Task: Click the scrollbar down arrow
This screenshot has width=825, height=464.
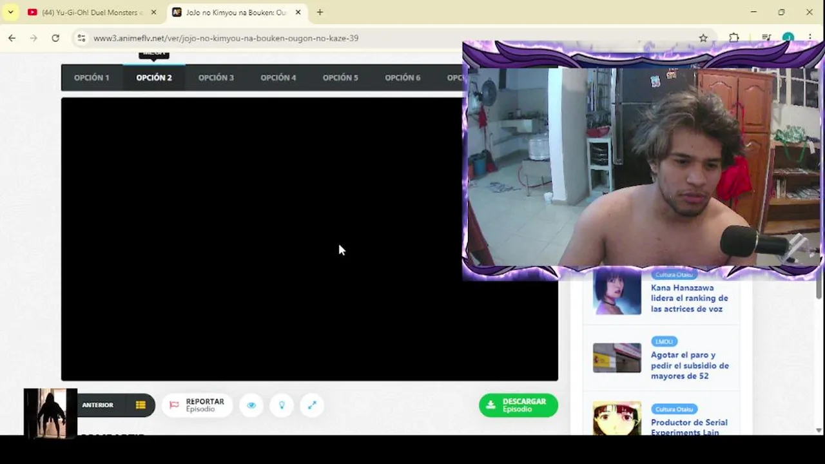Action: click(x=819, y=430)
